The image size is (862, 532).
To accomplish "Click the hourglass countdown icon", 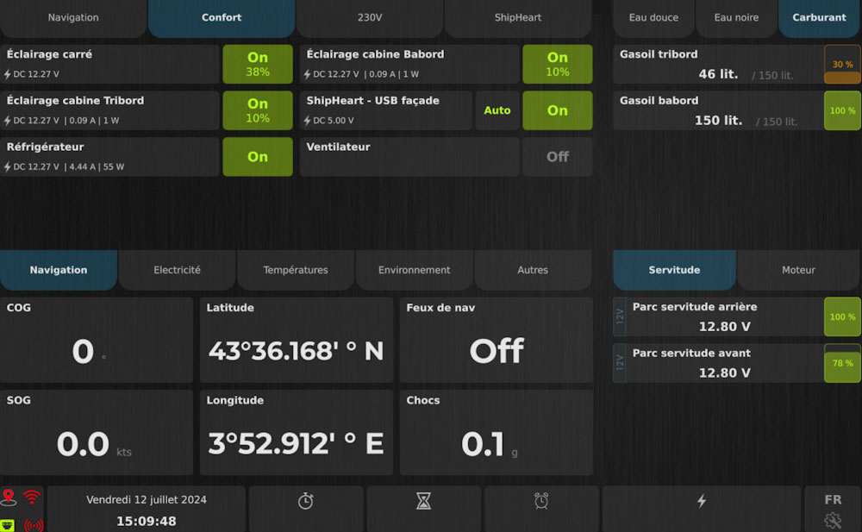I will (x=423, y=501).
